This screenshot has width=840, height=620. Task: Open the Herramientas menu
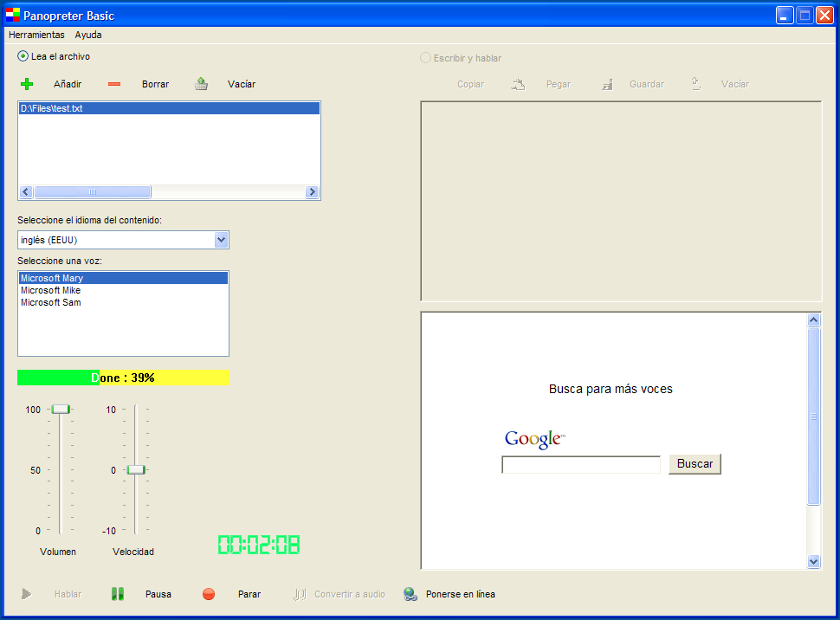36,35
